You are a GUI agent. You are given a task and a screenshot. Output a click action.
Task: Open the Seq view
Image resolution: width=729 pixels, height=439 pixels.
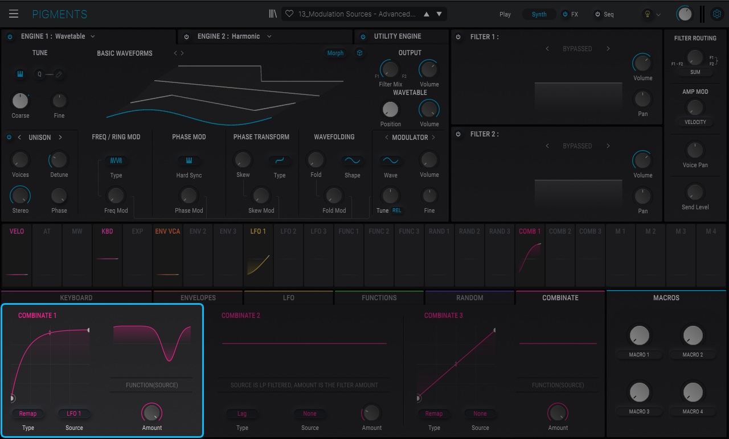coord(609,14)
